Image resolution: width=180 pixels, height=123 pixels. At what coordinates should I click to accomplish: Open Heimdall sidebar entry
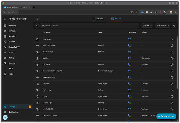tap(17, 36)
